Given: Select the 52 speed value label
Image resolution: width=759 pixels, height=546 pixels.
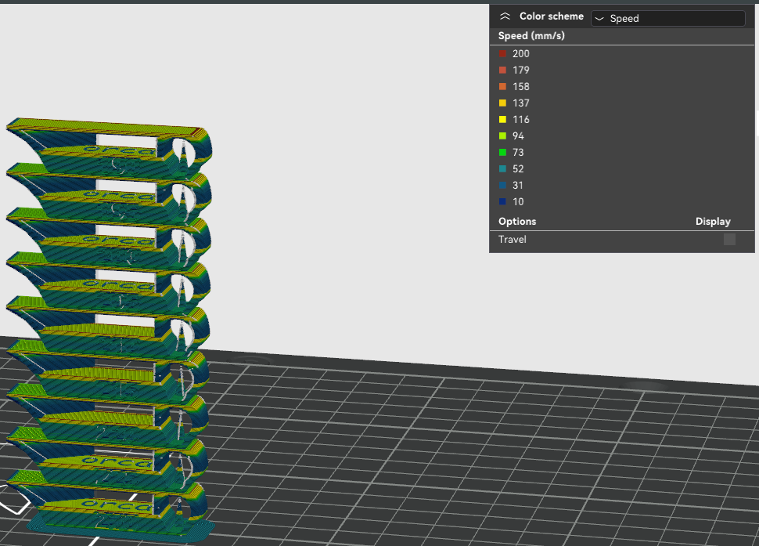Looking at the screenshot, I should [518, 169].
